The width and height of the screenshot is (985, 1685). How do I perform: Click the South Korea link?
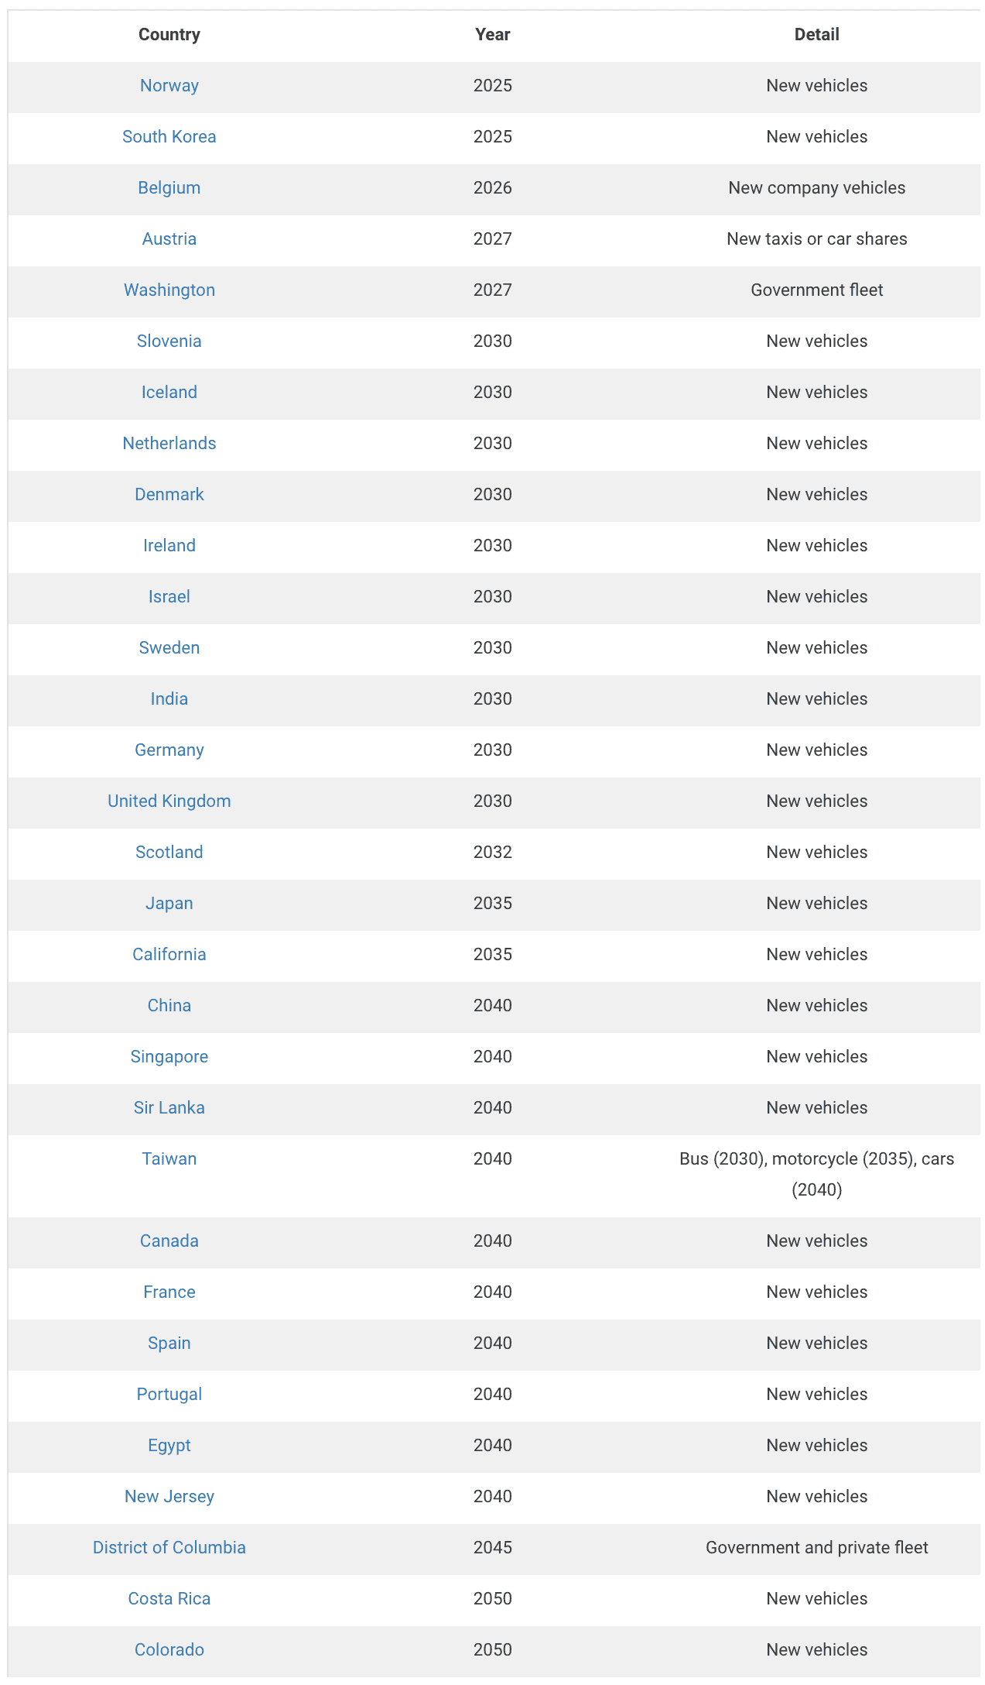pyautogui.click(x=169, y=137)
